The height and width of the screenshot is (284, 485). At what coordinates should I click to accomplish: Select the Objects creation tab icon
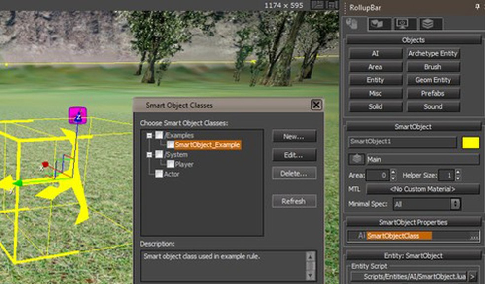click(x=352, y=24)
